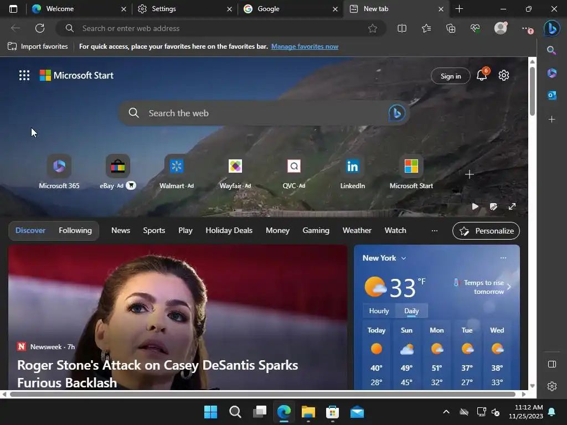This screenshot has width=567, height=425.
Task: Open weather card options ellipsis
Action: 503,258
